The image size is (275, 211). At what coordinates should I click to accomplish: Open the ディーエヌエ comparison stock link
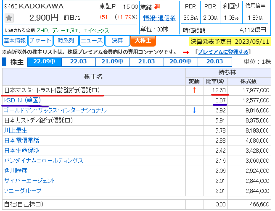click(x=65, y=31)
